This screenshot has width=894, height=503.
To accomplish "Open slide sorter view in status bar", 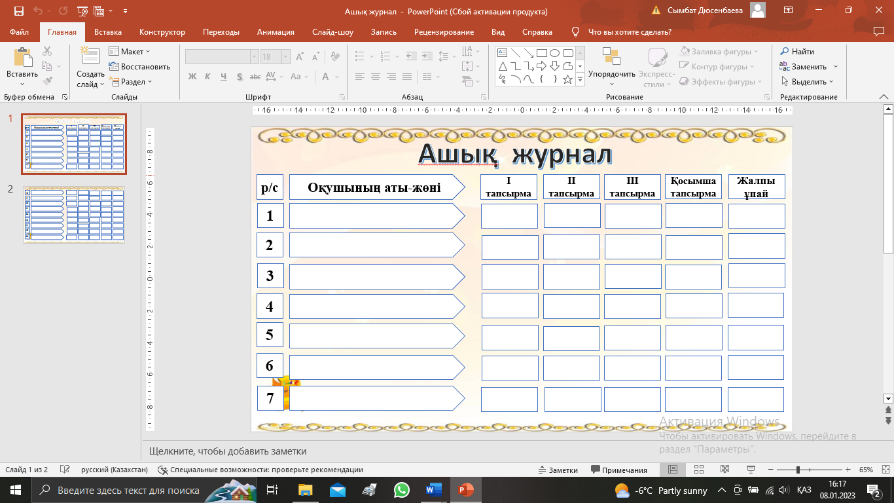I will [697, 470].
